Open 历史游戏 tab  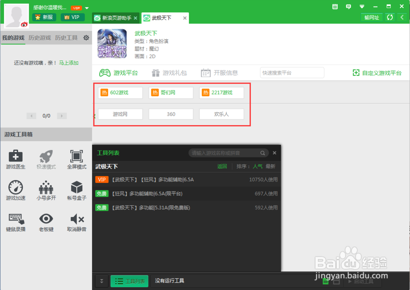pos(40,38)
